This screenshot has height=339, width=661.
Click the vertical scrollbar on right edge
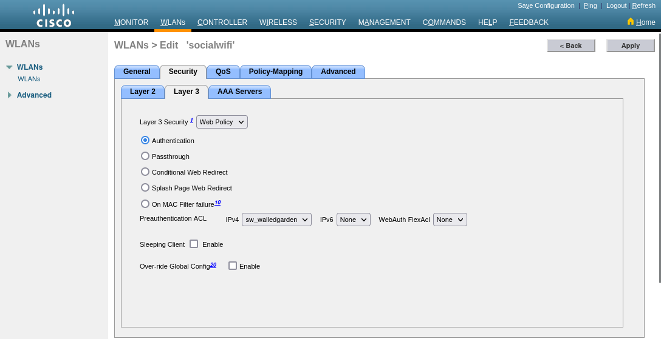[x=659, y=158]
